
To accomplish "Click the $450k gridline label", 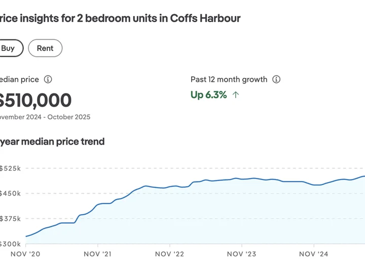I will (x=10, y=193).
